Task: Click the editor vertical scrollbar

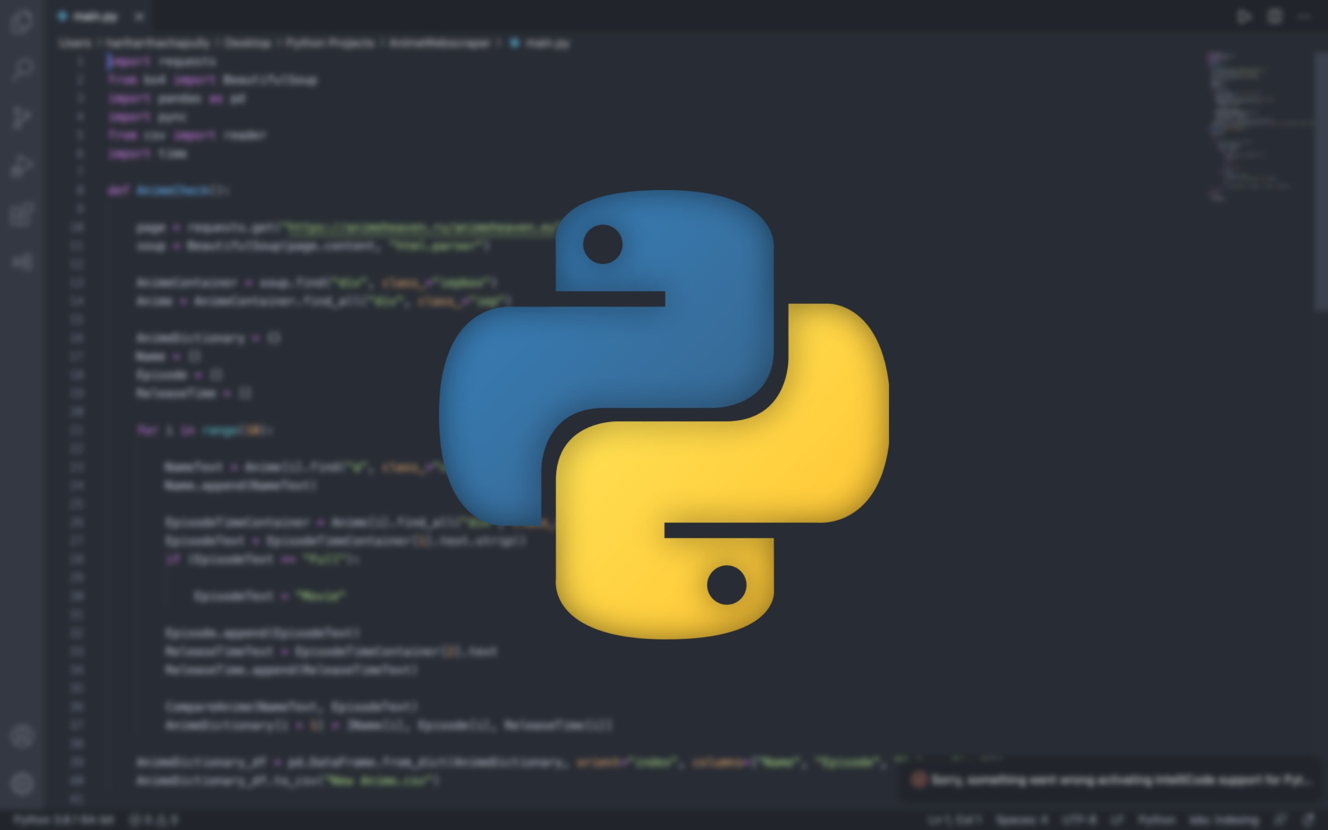Action: pyautogui.click(x=1321, y=181)
